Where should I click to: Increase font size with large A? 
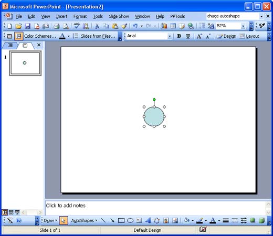[199, 36]
